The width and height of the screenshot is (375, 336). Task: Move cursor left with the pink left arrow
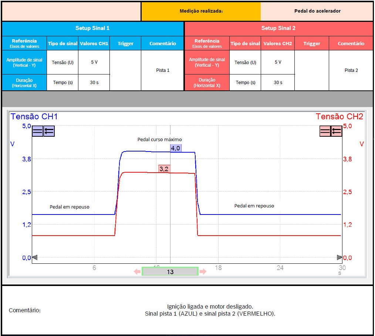point(137,272)
